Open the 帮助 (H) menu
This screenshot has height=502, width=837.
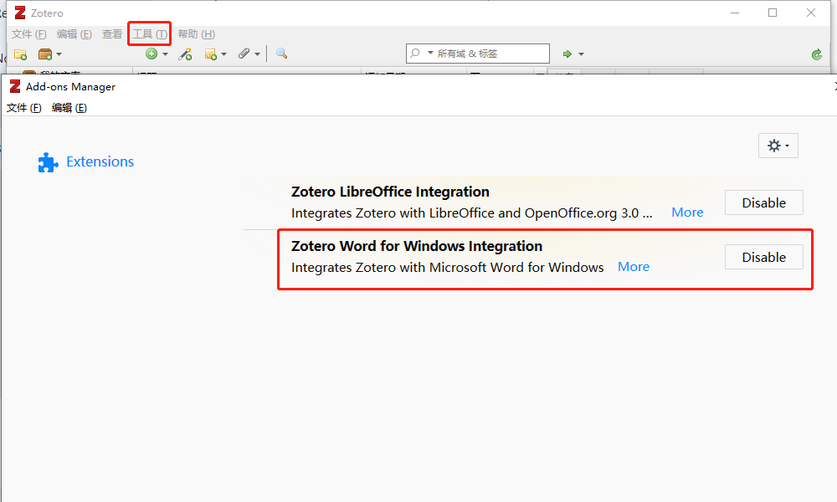pos(197,34)
